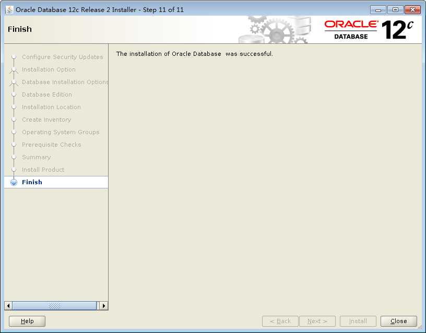Select the Database Edition step

pyautogui.click(x=47, y=94)
